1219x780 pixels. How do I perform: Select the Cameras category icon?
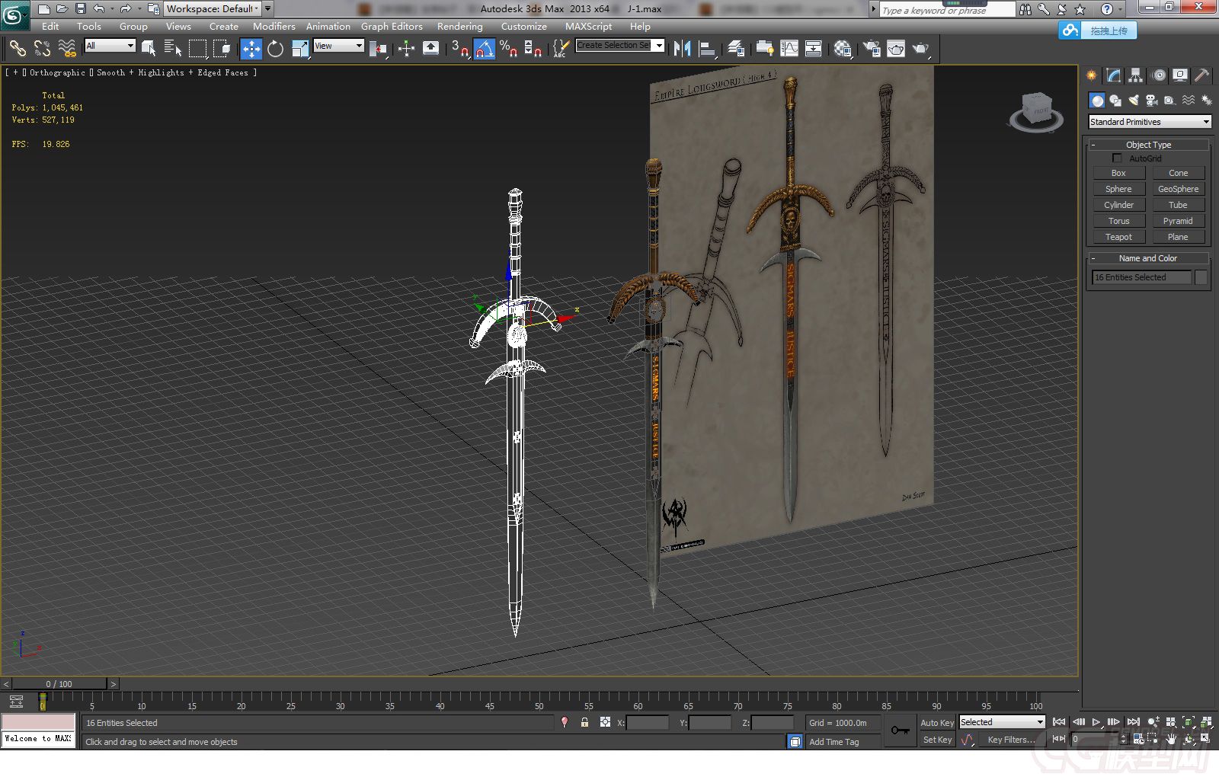[1152, 100]
